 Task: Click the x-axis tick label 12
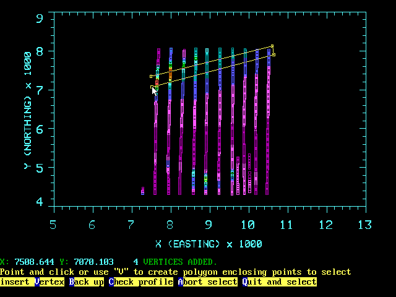pos(326,225)
